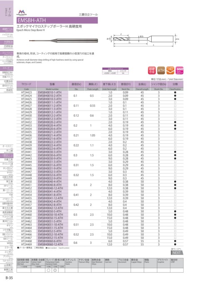Open the ギケン maker tab
Image resolution: width=200 pixels, height=284 pixels.
[x=7, y=226]
